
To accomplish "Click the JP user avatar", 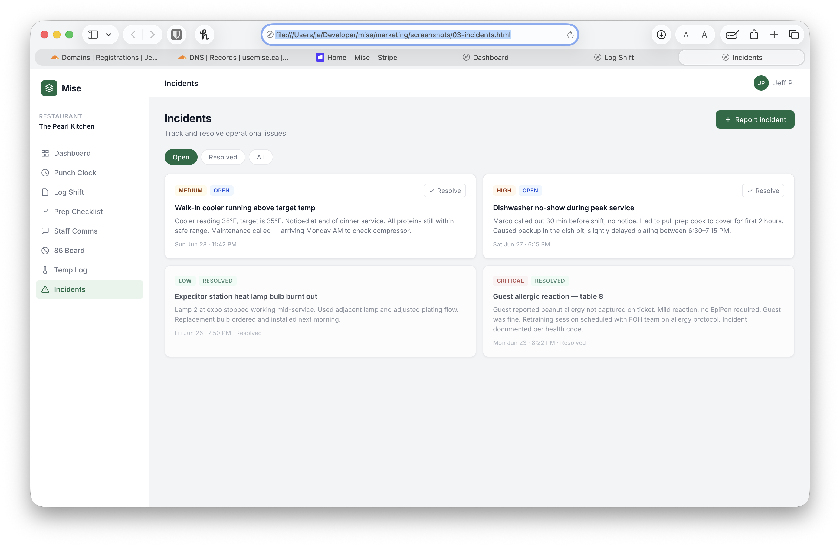I will 761,83.
